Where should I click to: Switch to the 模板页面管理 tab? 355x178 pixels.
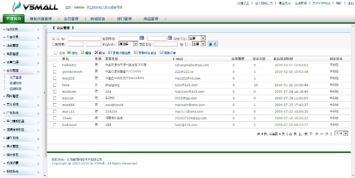(x=41, y=19)
